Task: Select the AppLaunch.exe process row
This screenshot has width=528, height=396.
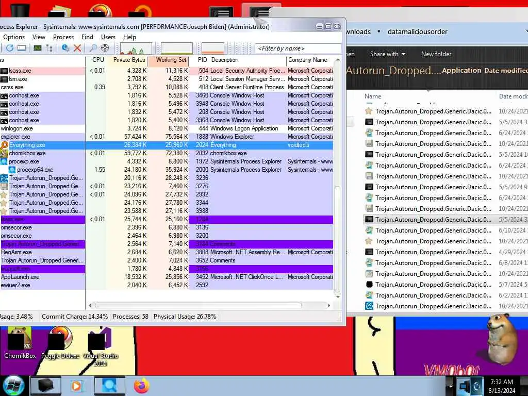Action: point(167,277)
